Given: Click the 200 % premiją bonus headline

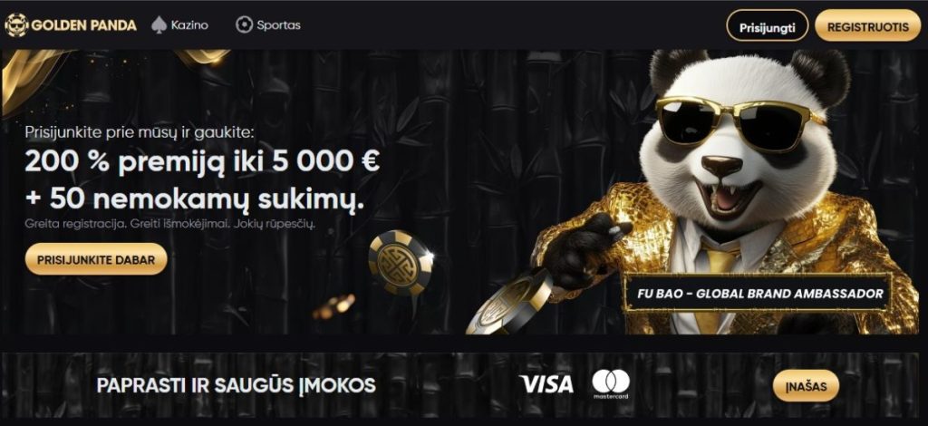Looking at the screenshot, I should (202, 162).
